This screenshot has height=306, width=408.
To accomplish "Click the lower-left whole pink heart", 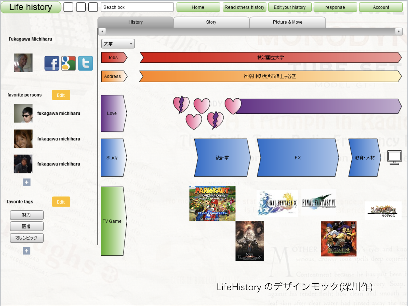I will 194,121.
